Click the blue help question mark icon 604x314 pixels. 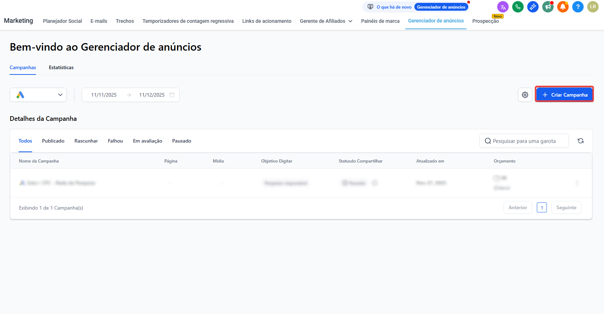click(578, 7)
